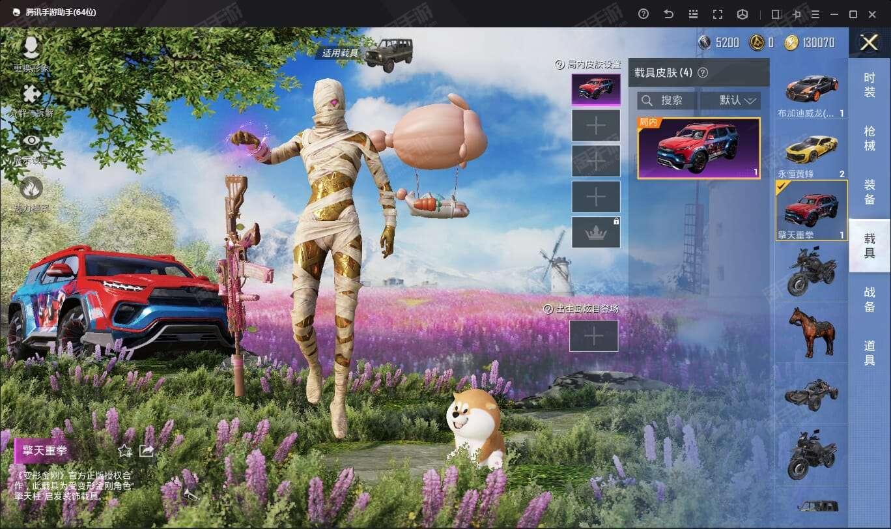The width and height of the screenshot is (891, 529).
Task: Click the help icon next to 局内皮肤设置
Action: pos(559,64)
